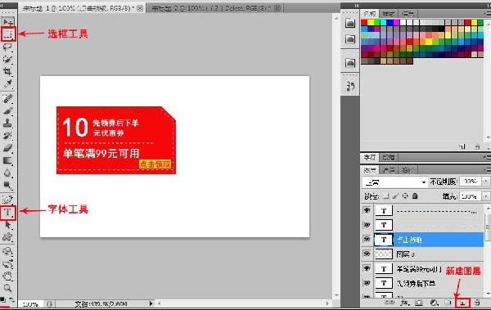
Task: Open the layer fill slider arrow
Action: coord(485,196)
